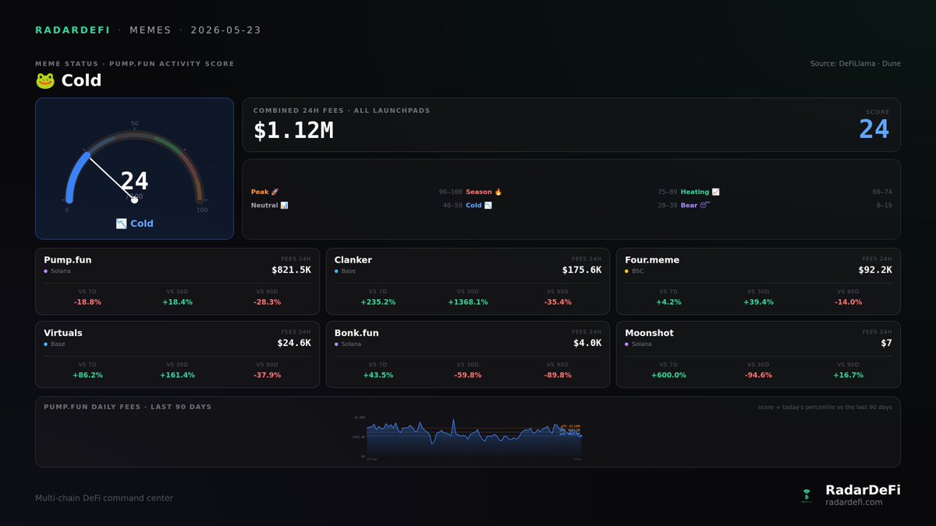Click the Multi-chain DeFi command center tagline
Viewport: 936px width, 526px height.
click(x=104, y=498)
